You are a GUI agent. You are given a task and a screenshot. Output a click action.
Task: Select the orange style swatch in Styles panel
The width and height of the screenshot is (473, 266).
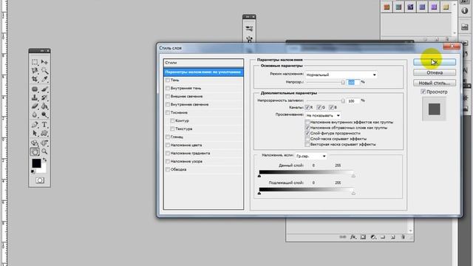pos(387,7)
